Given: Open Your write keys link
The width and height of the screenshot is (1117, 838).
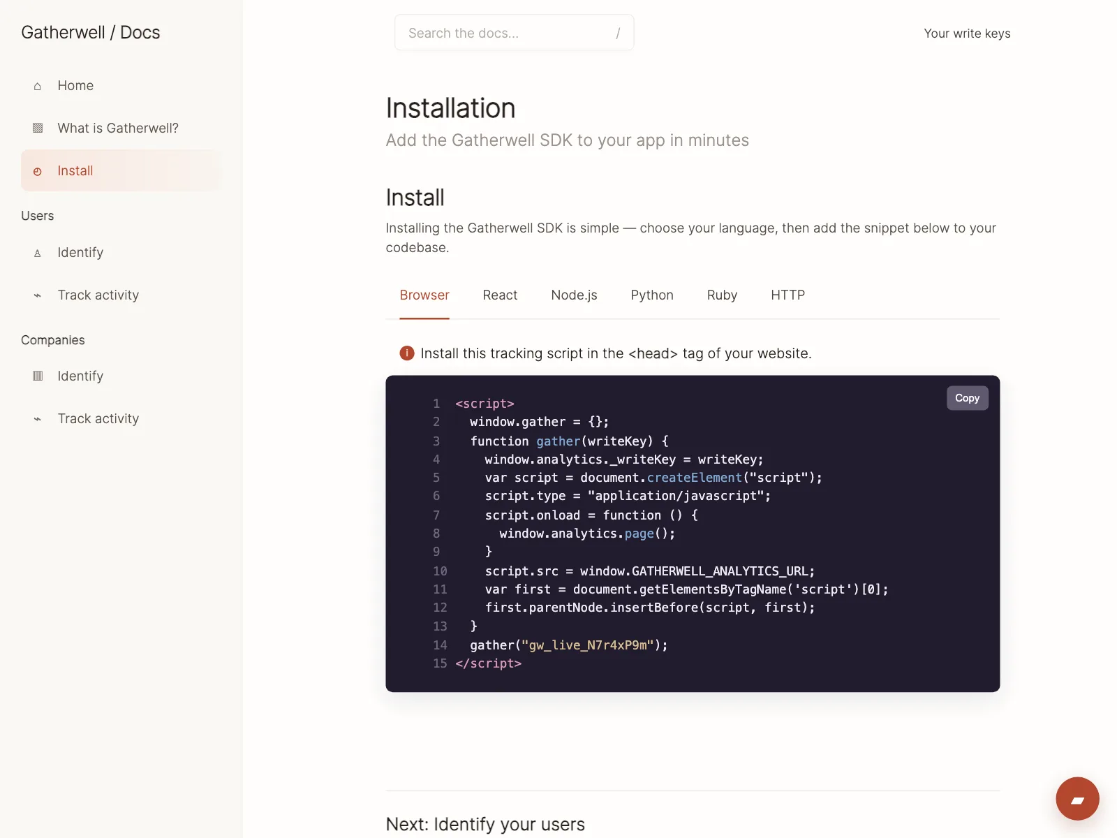Looking at the screenshot, I should point(967,34).
